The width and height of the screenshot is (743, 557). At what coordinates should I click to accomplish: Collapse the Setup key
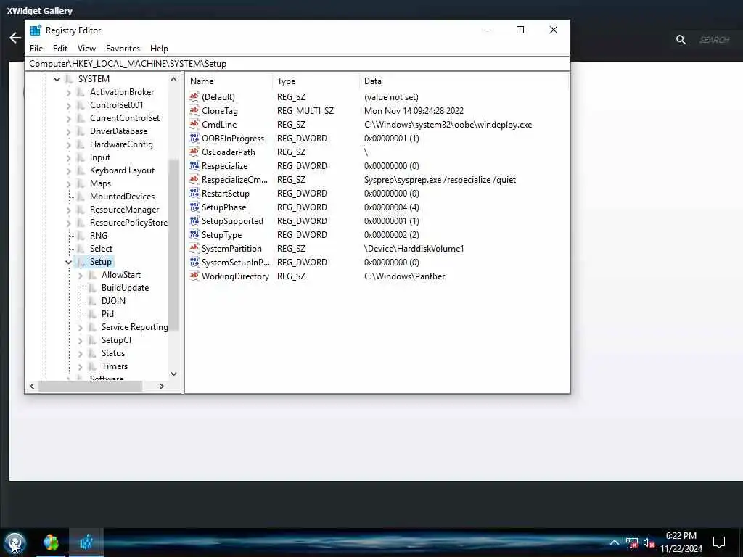(x=69, y=262)
